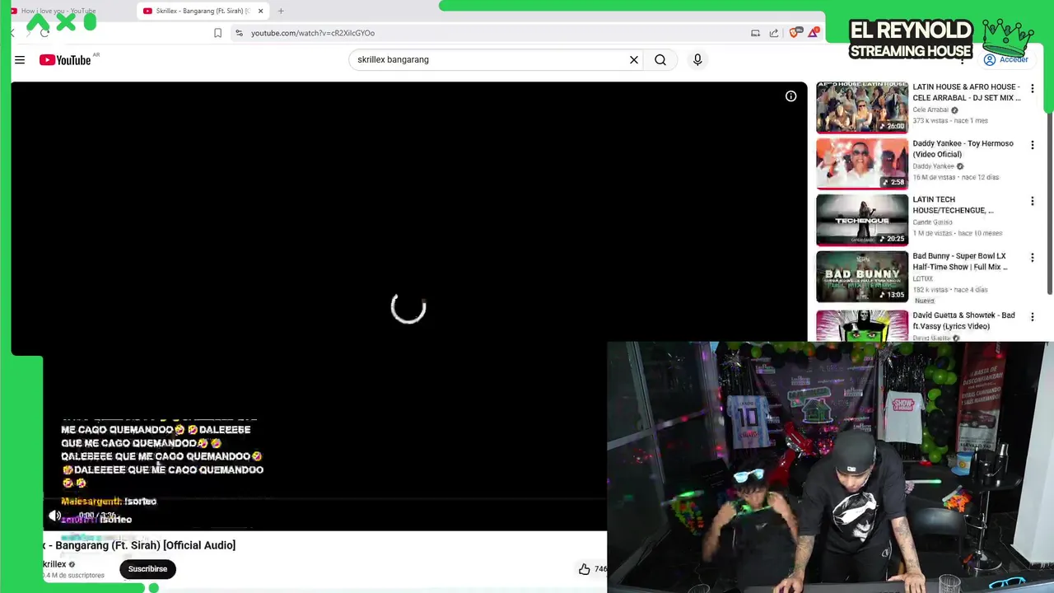Viewport: 1054px width, 593px height.
Task: Click the browser address bar URL
Action: (x=313, y=33)
